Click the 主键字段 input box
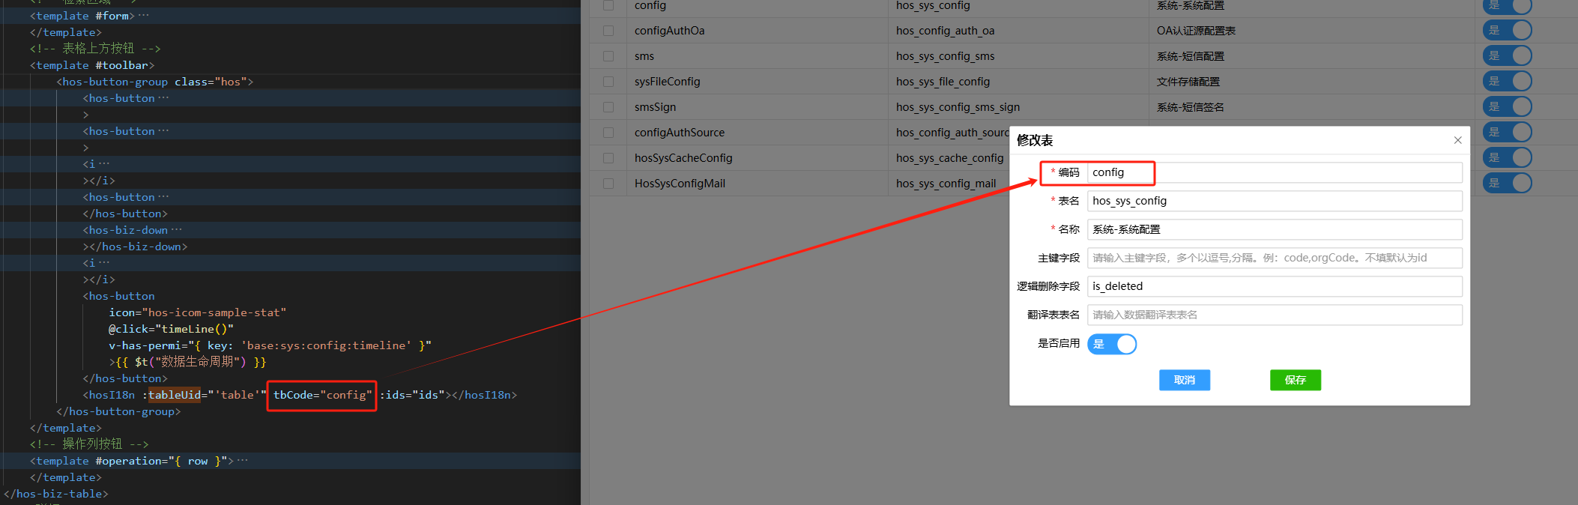 1274,258
